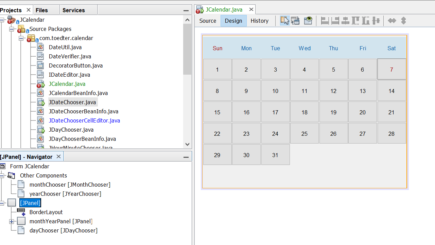Click the JDayChooser.java file icon
This screenshot has width=435, height=245.
41,130
